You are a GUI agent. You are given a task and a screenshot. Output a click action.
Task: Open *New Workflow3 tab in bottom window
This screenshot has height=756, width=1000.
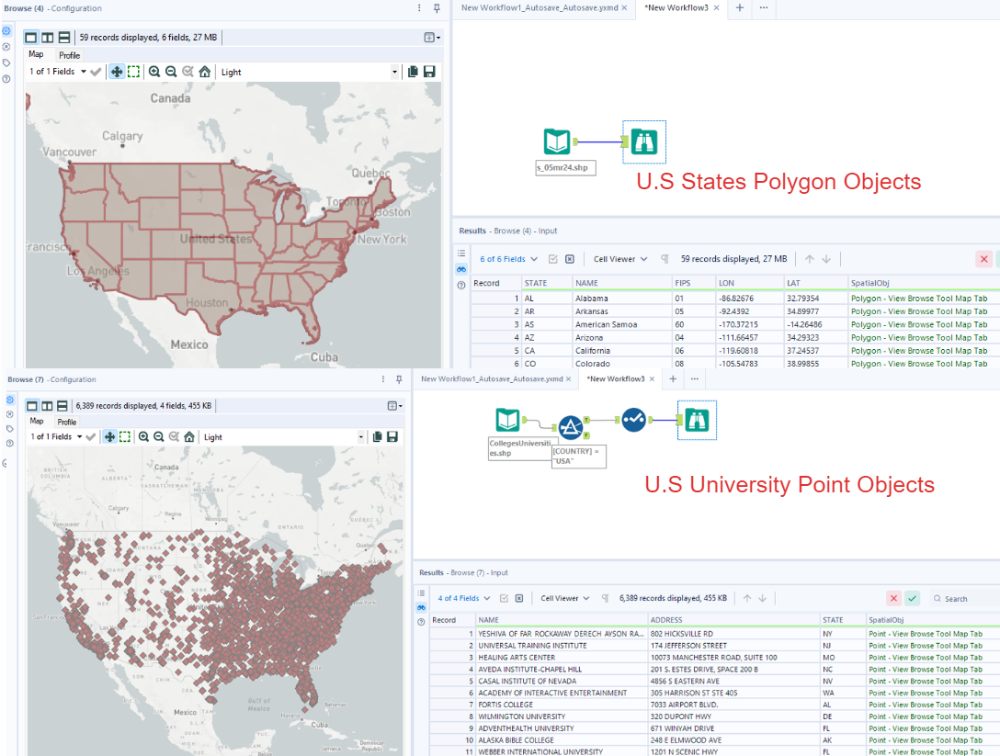click(x=616, y=379)
